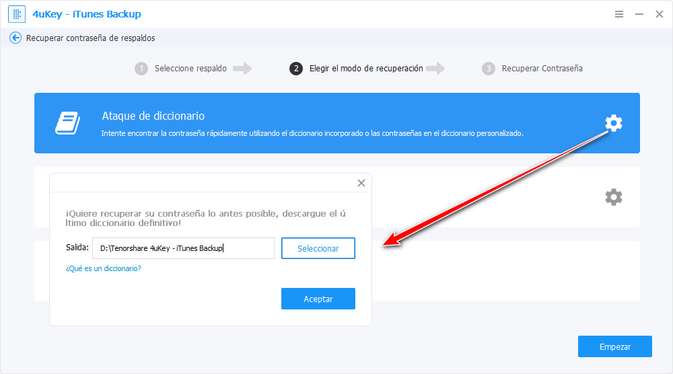Click the Recuperar contraseña de respaldos heading
Screen dimensions: 673x374
91,38
